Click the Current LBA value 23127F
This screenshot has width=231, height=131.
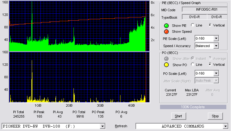click(172, 95)
